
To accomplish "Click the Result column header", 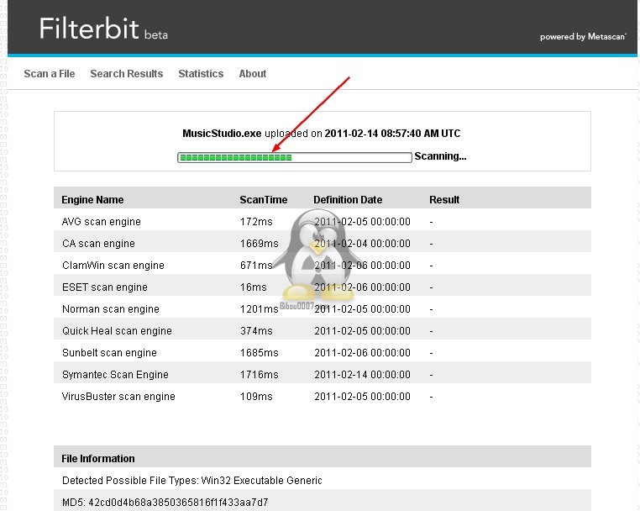I will coord(444,200).
